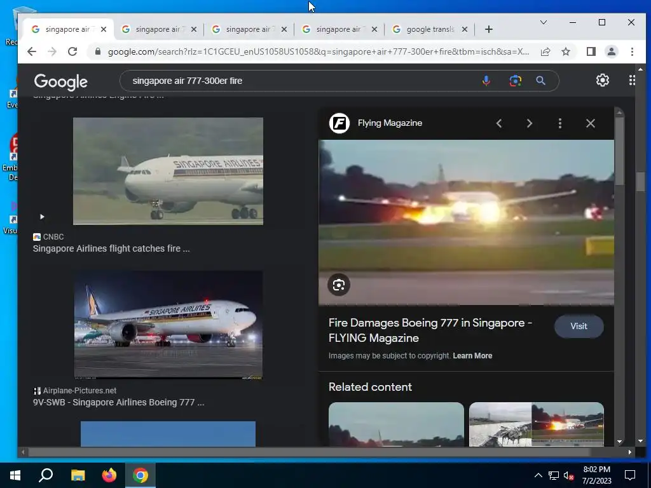Reload the current page
This screenshot has width=651, height=488.
coord(72,51)
